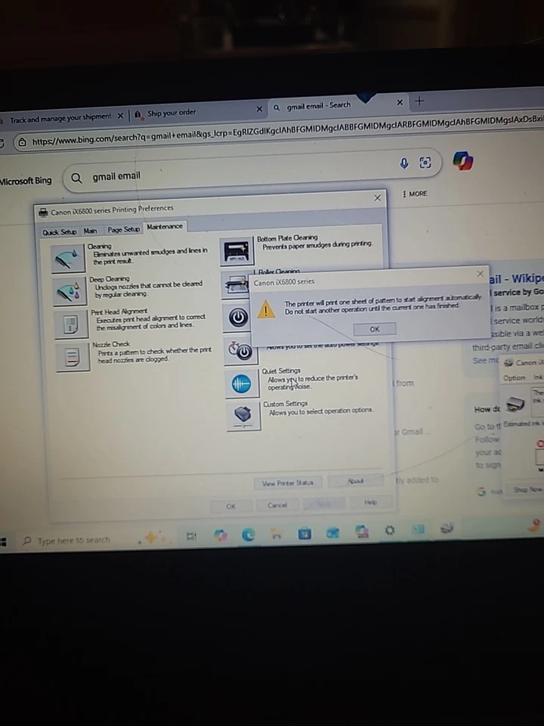Open Microsoft Store from taskbar

[x=304, y=533]
